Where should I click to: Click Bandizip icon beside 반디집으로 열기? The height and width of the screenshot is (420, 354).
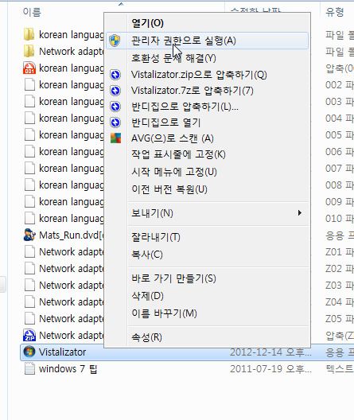coord(115,122)
